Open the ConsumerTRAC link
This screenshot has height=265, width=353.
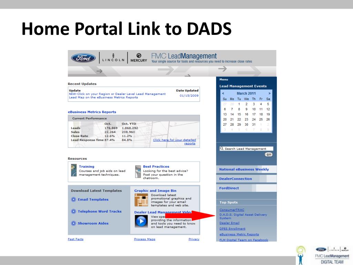232,210
